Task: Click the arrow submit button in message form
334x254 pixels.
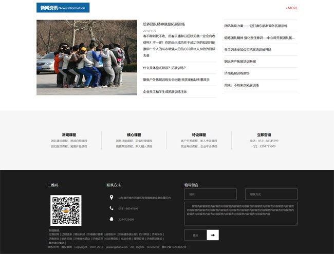Action: [213, 235]
